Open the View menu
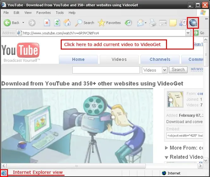This screenshot has width=210, height=177. (28, 13)
